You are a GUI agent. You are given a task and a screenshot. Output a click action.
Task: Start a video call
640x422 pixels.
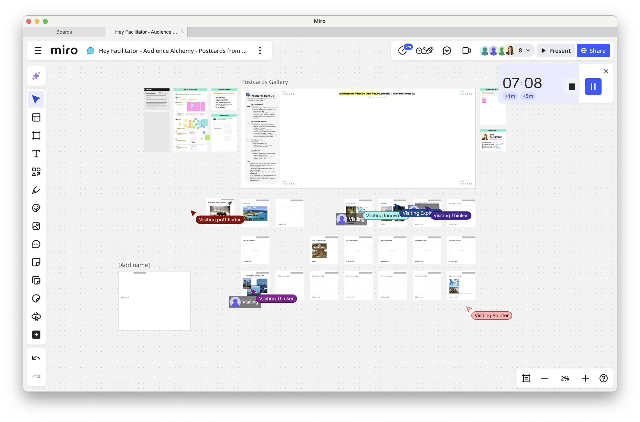(466, 50)
